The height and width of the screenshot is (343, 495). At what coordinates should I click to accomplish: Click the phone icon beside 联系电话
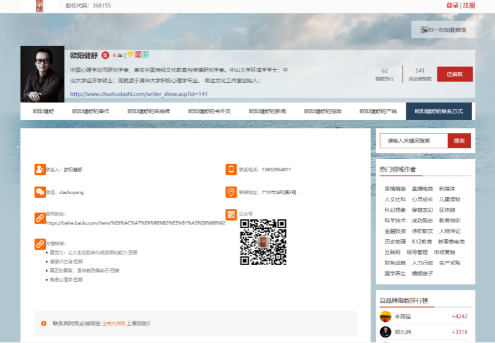(x=231, y=169)
